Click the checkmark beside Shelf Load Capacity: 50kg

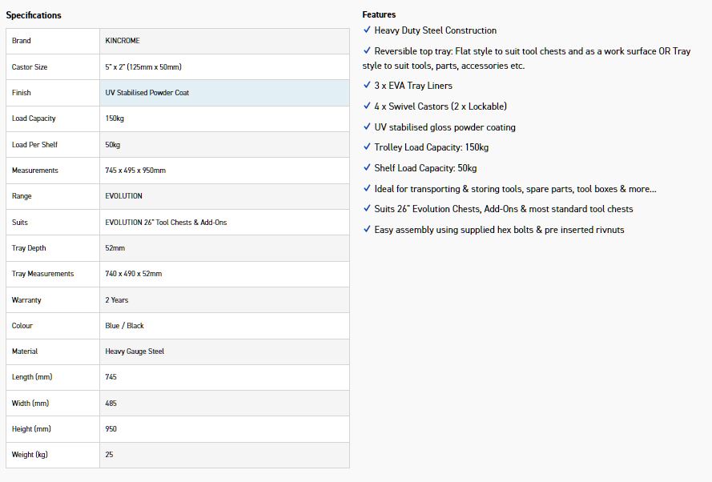click(x=366, y=168)
